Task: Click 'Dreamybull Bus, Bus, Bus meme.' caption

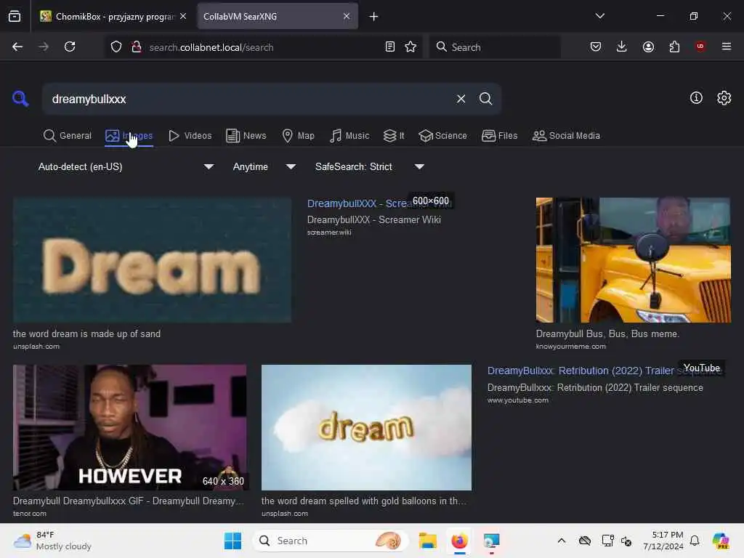Action: pos(607,334)
